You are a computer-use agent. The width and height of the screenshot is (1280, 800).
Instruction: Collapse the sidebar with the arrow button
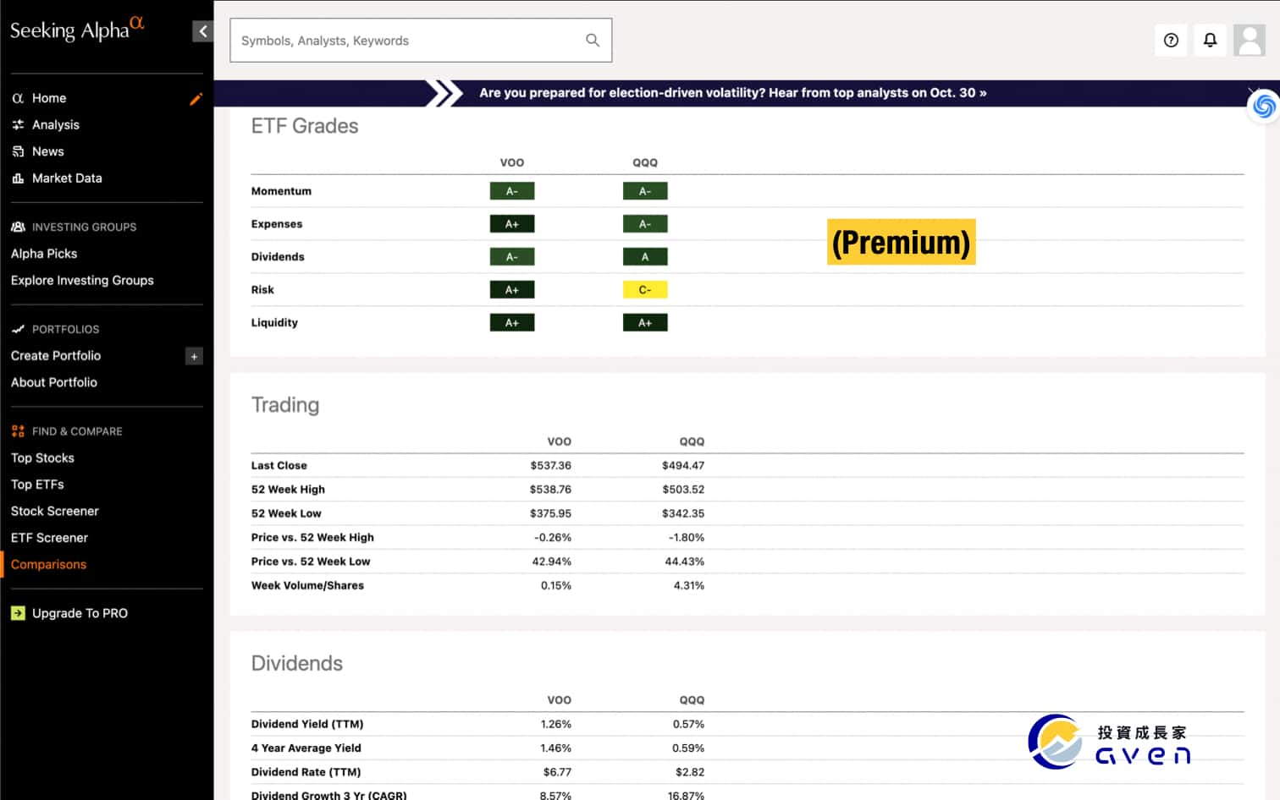pyautogui.click(x=202, y=31)
